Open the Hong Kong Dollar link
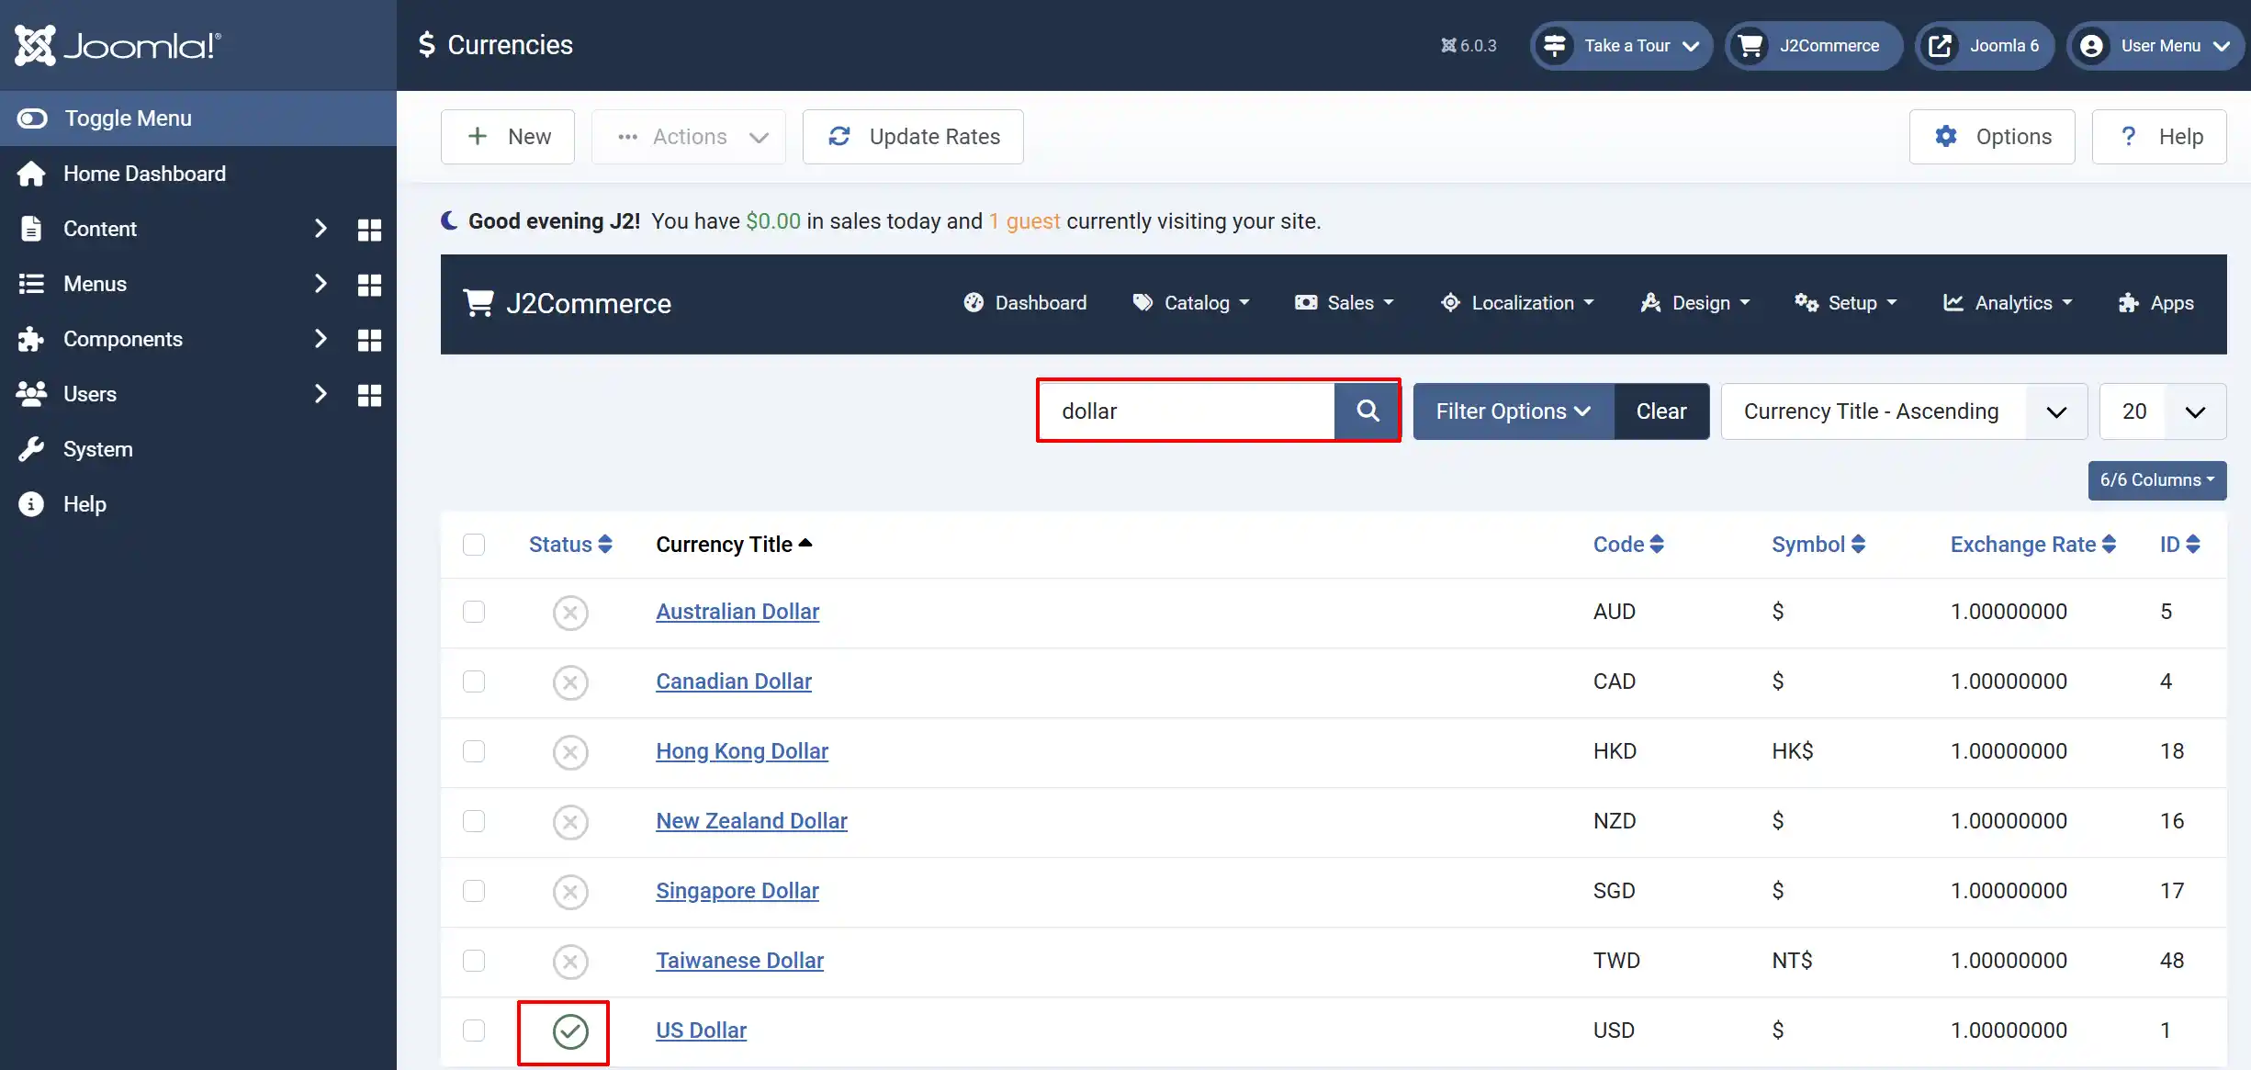The height and width of the screenshot is (1070, 2251). tap(742, 751)
